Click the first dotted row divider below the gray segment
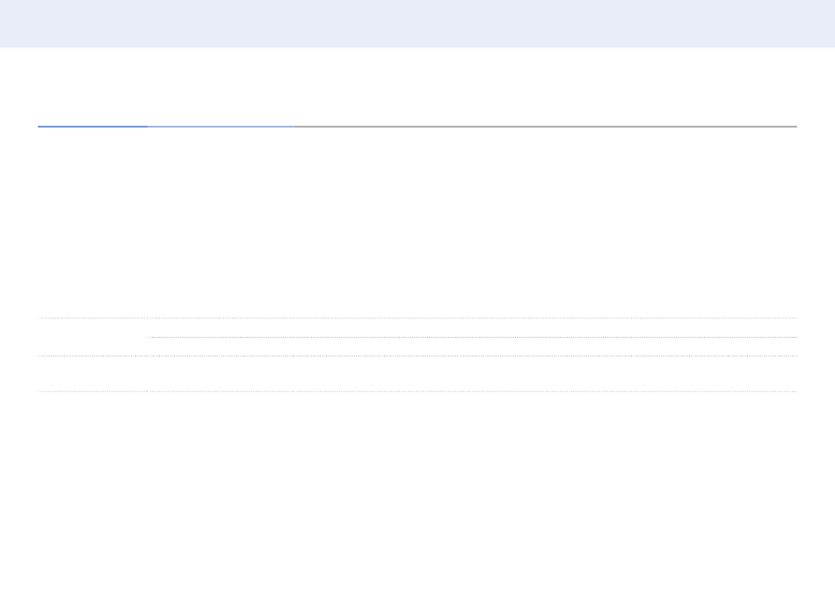This screenshot has width=835, height=591. point(545,318)
